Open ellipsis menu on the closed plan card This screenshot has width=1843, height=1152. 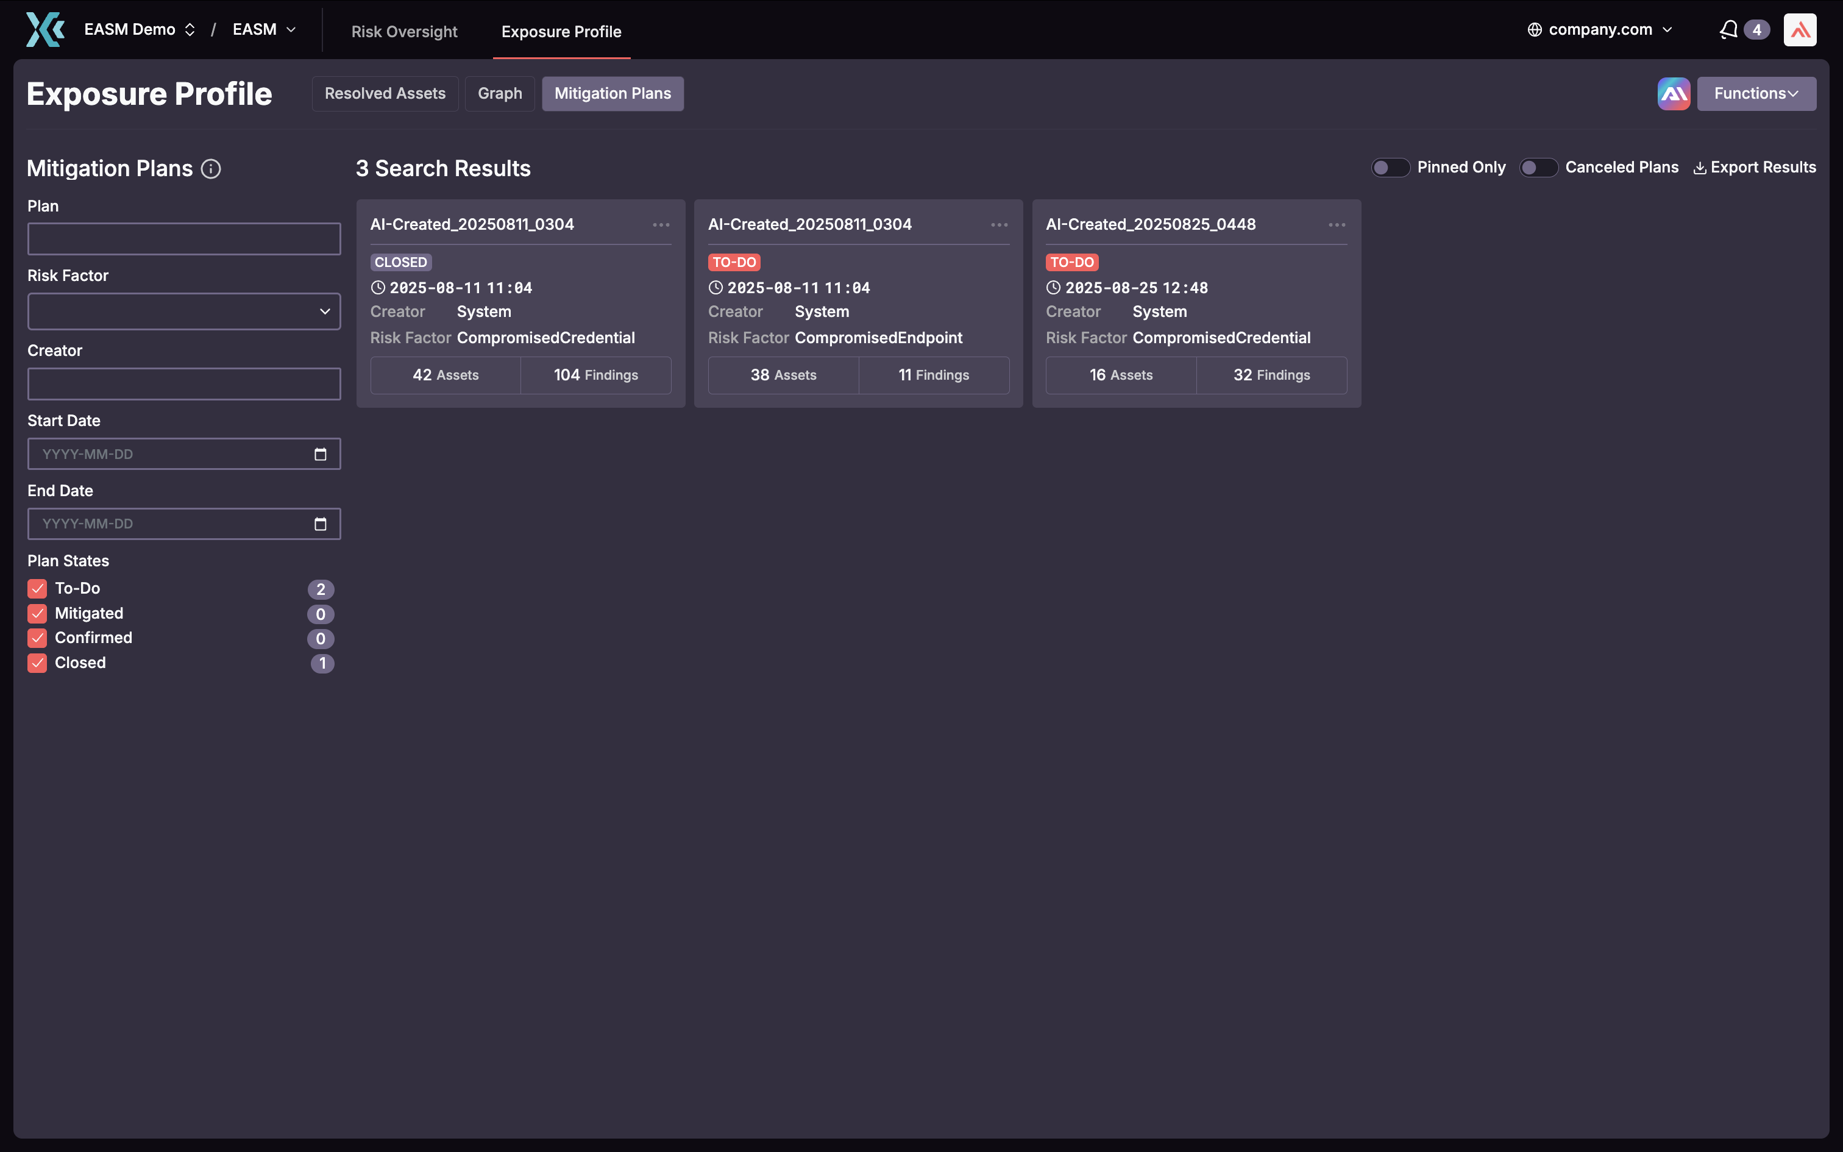(x=661, y=225)
